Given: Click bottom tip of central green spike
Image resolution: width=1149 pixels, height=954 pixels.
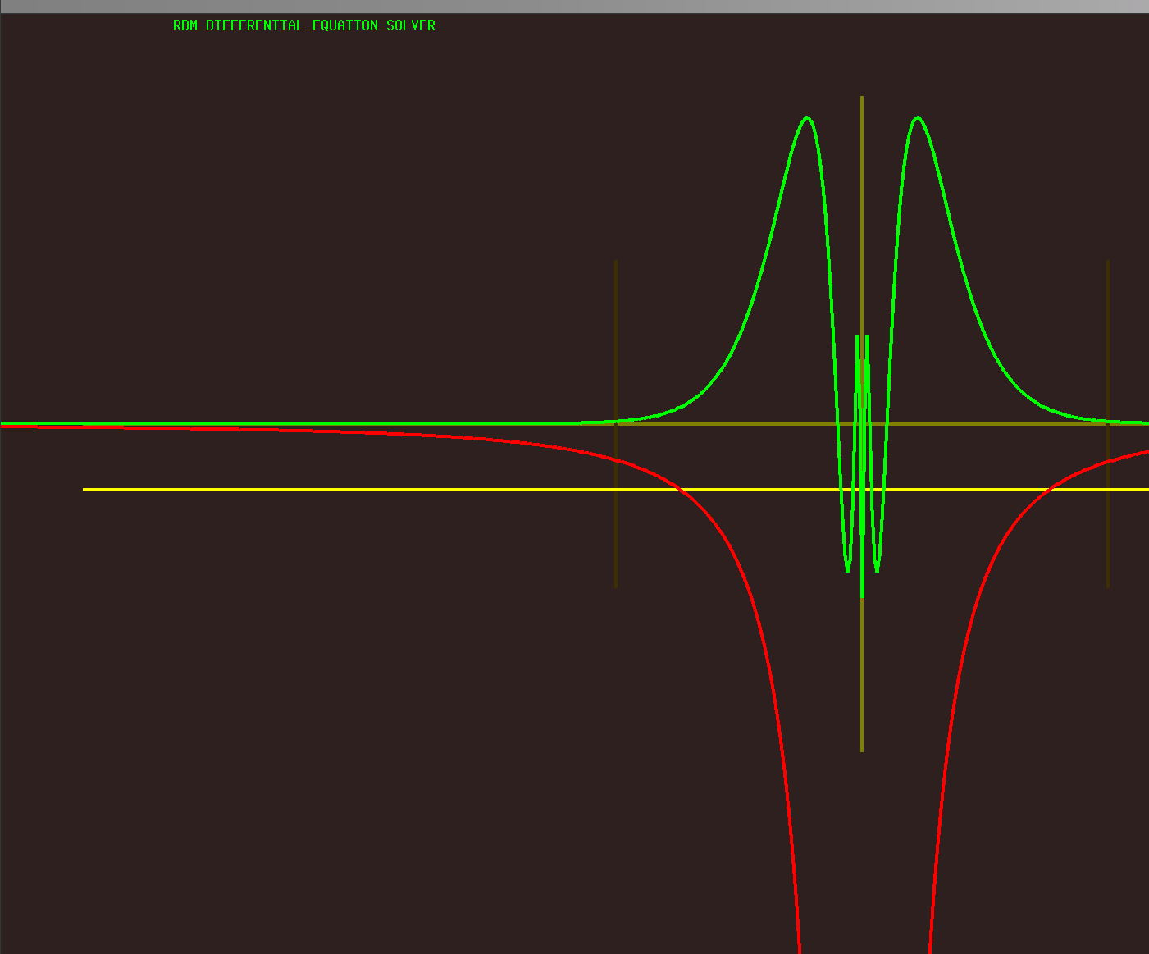Looking at the screenshot, I should (862, 596).
